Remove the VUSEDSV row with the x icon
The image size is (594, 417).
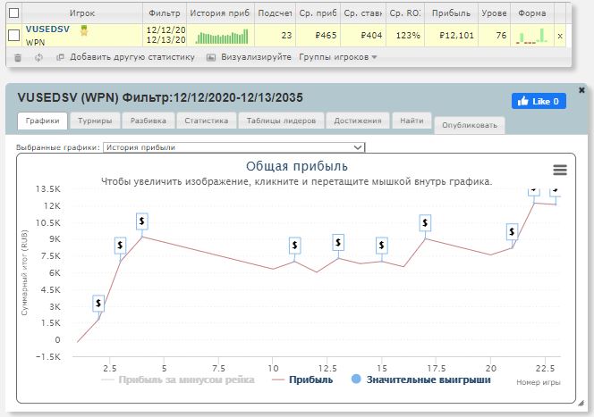pos(560,37)
